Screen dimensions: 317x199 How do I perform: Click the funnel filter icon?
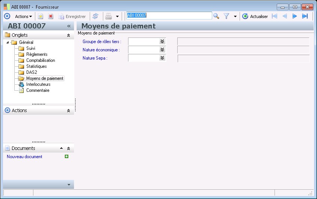(x=226, y=16)
